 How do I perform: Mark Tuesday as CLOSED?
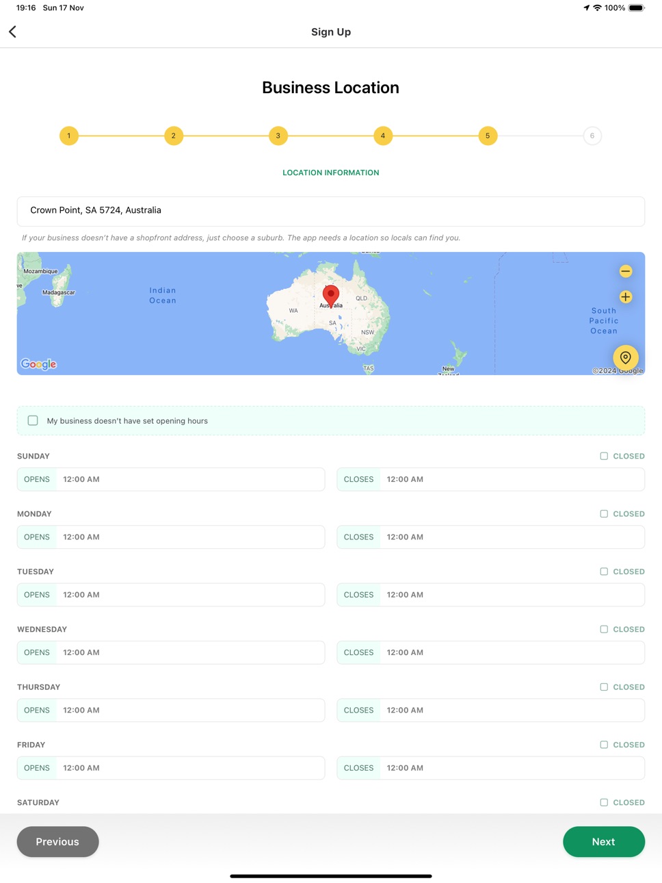(x=604, y=572)
